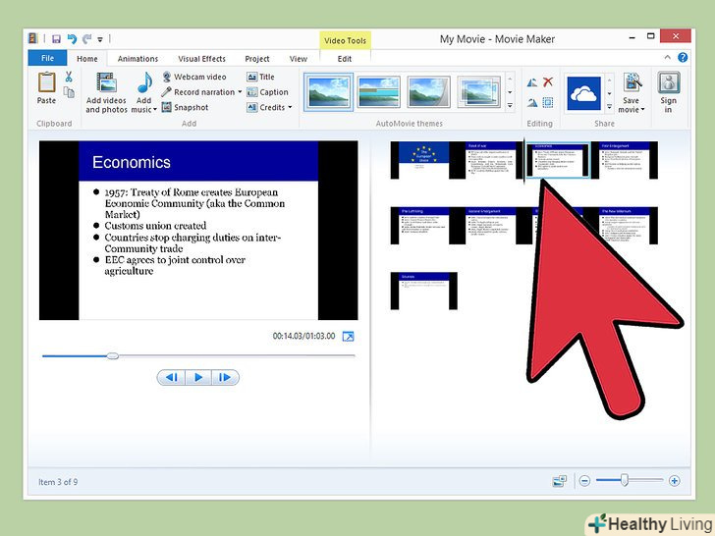Switch to the Animations tab
This screenshot has width=715, height=536.
tap(137, 59)
